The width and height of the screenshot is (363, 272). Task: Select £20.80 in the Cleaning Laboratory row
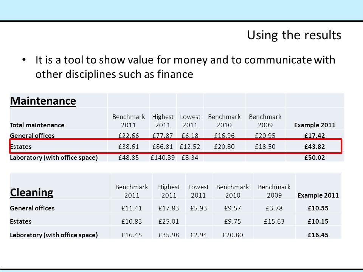[233, 235]
